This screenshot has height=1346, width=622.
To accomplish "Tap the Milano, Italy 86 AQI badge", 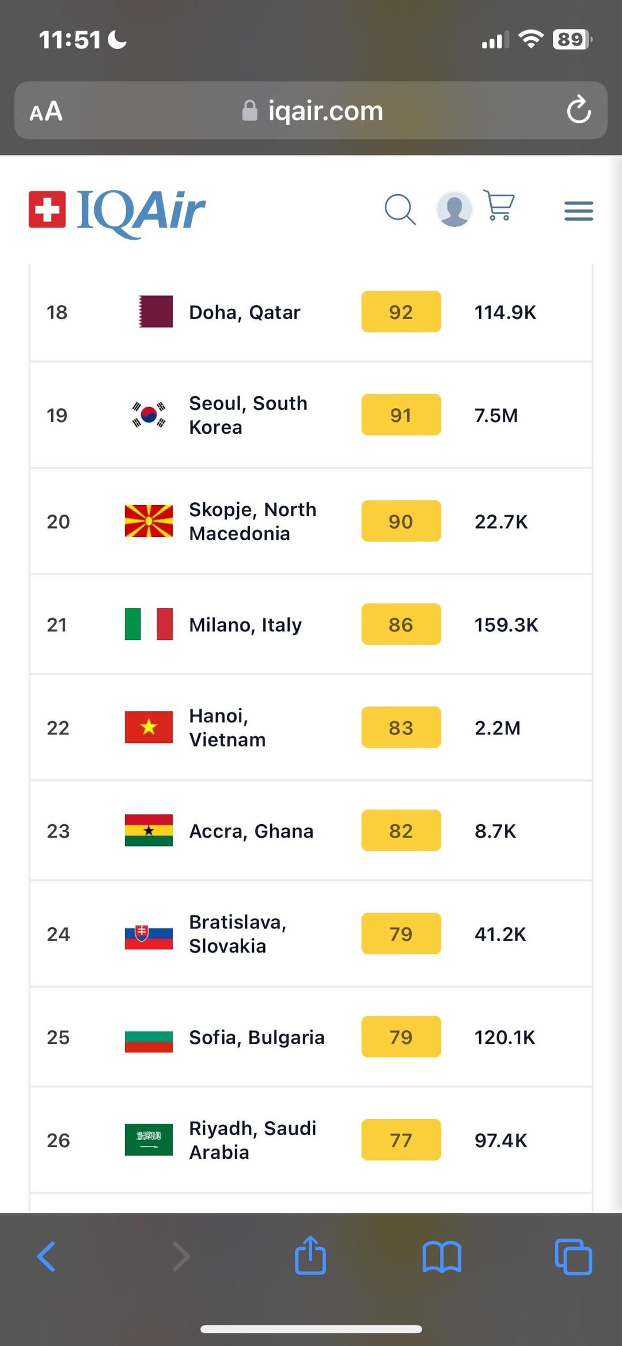I will [401, 624].
